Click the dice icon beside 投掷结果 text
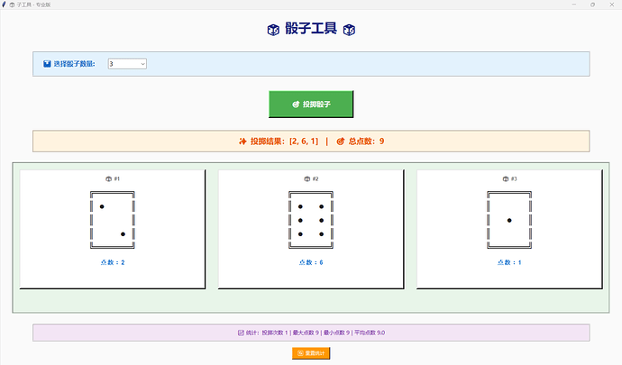The height and width of the screenshot is (365, 622). tap(242, 141)
